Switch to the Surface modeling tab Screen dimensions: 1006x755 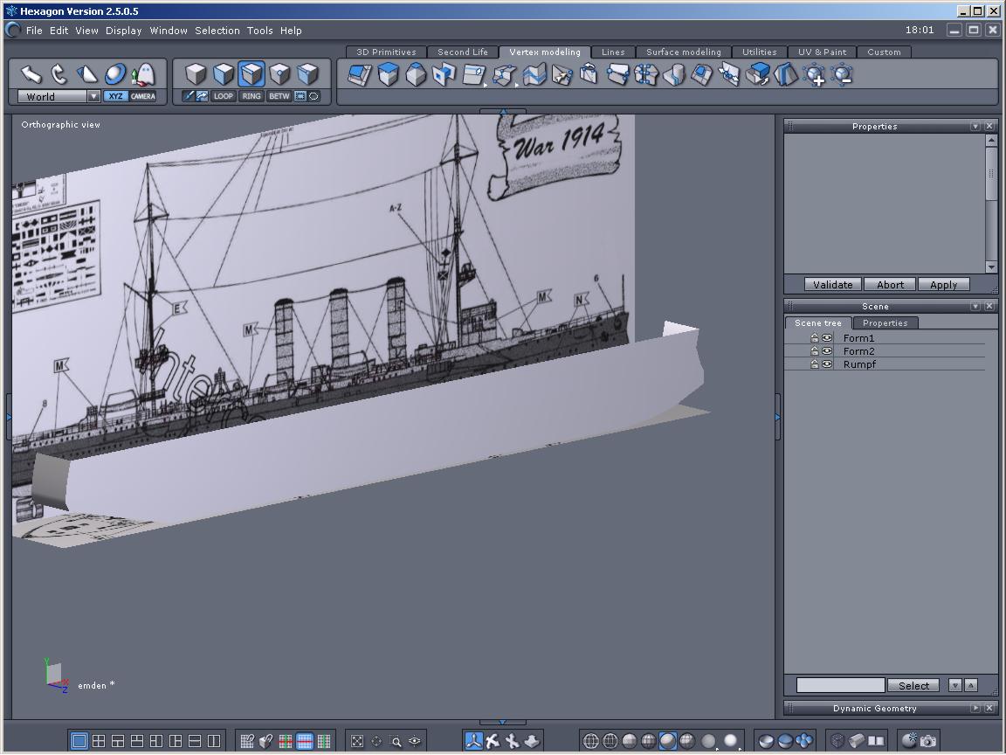point(683,52)
